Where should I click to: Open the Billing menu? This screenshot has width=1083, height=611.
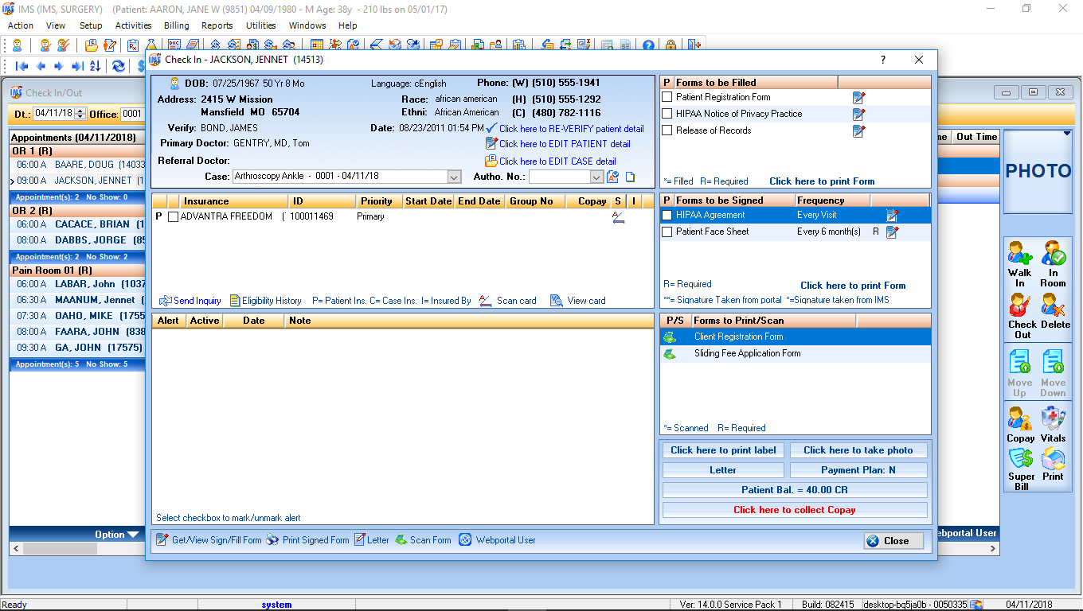[x=177, y=25]
